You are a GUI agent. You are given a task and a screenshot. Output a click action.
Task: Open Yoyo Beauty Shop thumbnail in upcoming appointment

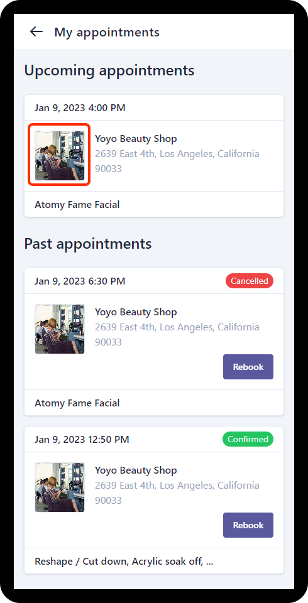click(60, 155)
